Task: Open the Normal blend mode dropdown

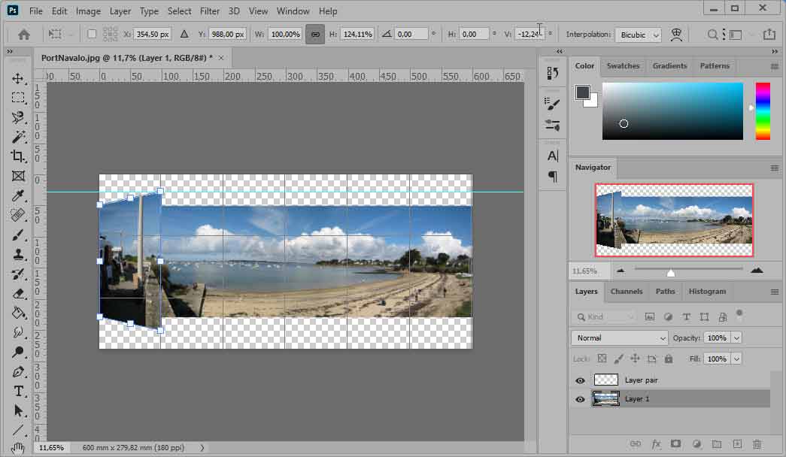Action: 619,338
